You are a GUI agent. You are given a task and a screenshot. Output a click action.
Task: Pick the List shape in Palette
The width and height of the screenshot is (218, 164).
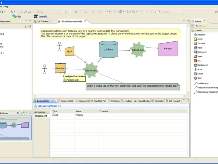coord(197,61)
